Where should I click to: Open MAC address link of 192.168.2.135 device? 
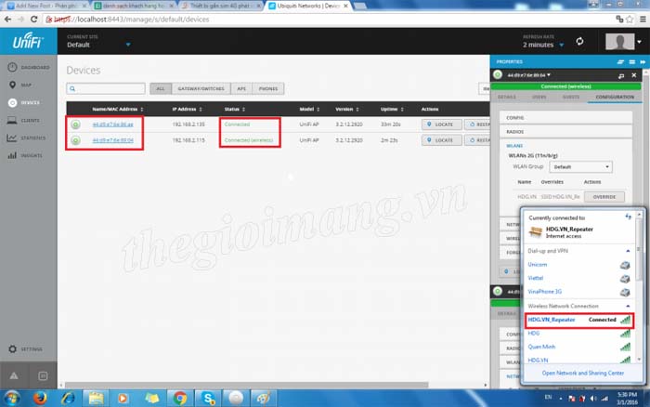(112, 125)
